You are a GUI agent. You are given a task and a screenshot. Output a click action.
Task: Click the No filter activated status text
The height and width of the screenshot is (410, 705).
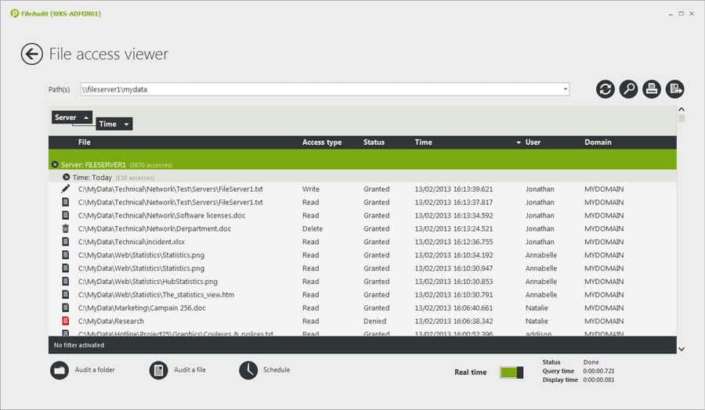[x=79, y=345]
